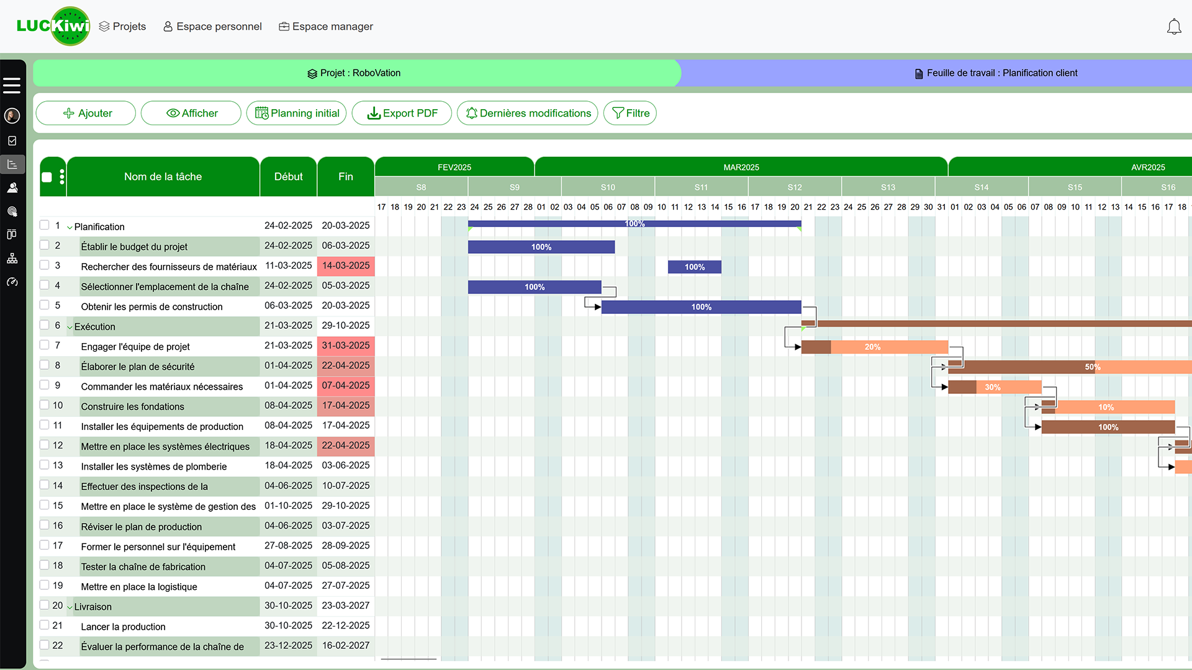Click the notification bell icon

[x=1173, y=27]
